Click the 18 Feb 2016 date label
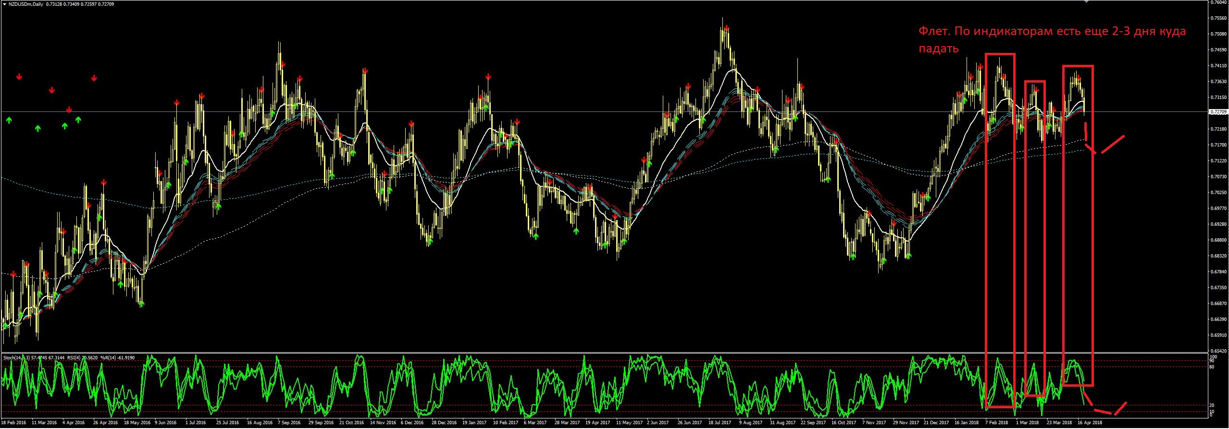1229x429 pixels. (13, 423)
